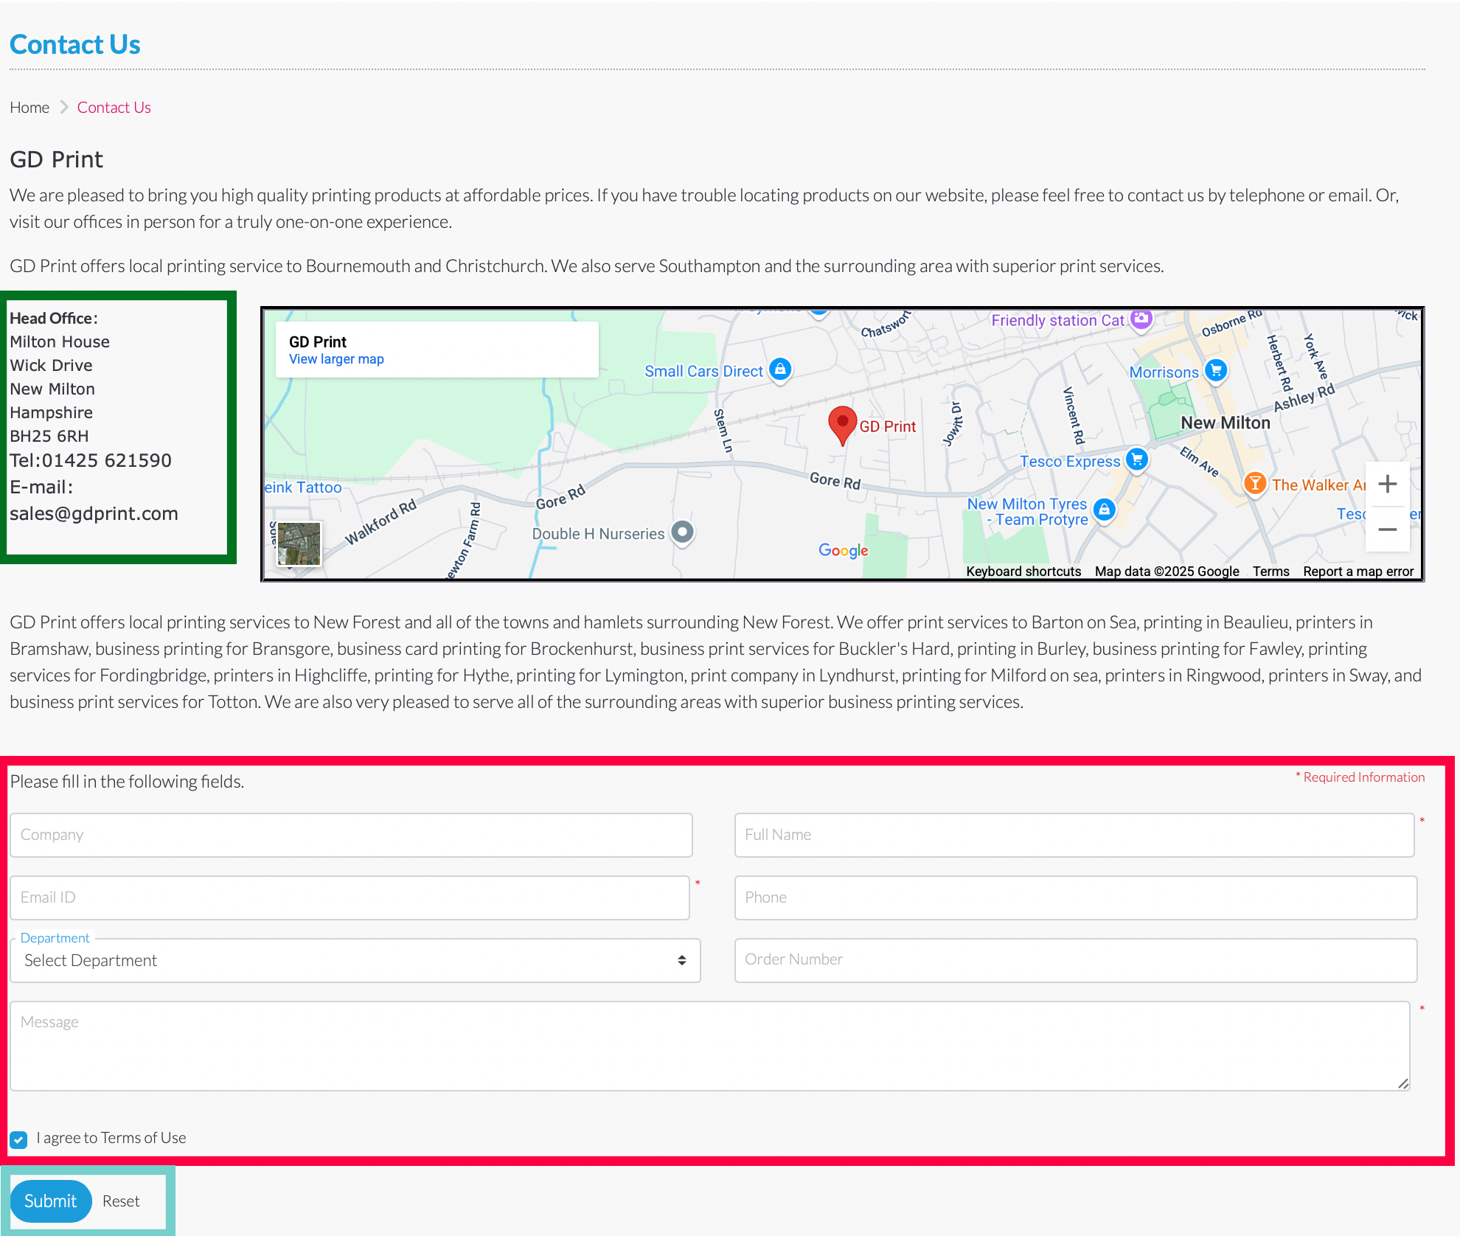The image size is (1460, 1236).
Task: Click the Double H Nurseries marker
Action: pos(683,532)
